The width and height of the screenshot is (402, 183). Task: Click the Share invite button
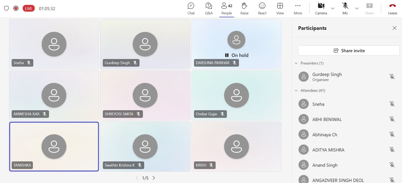tap(349, 50)
